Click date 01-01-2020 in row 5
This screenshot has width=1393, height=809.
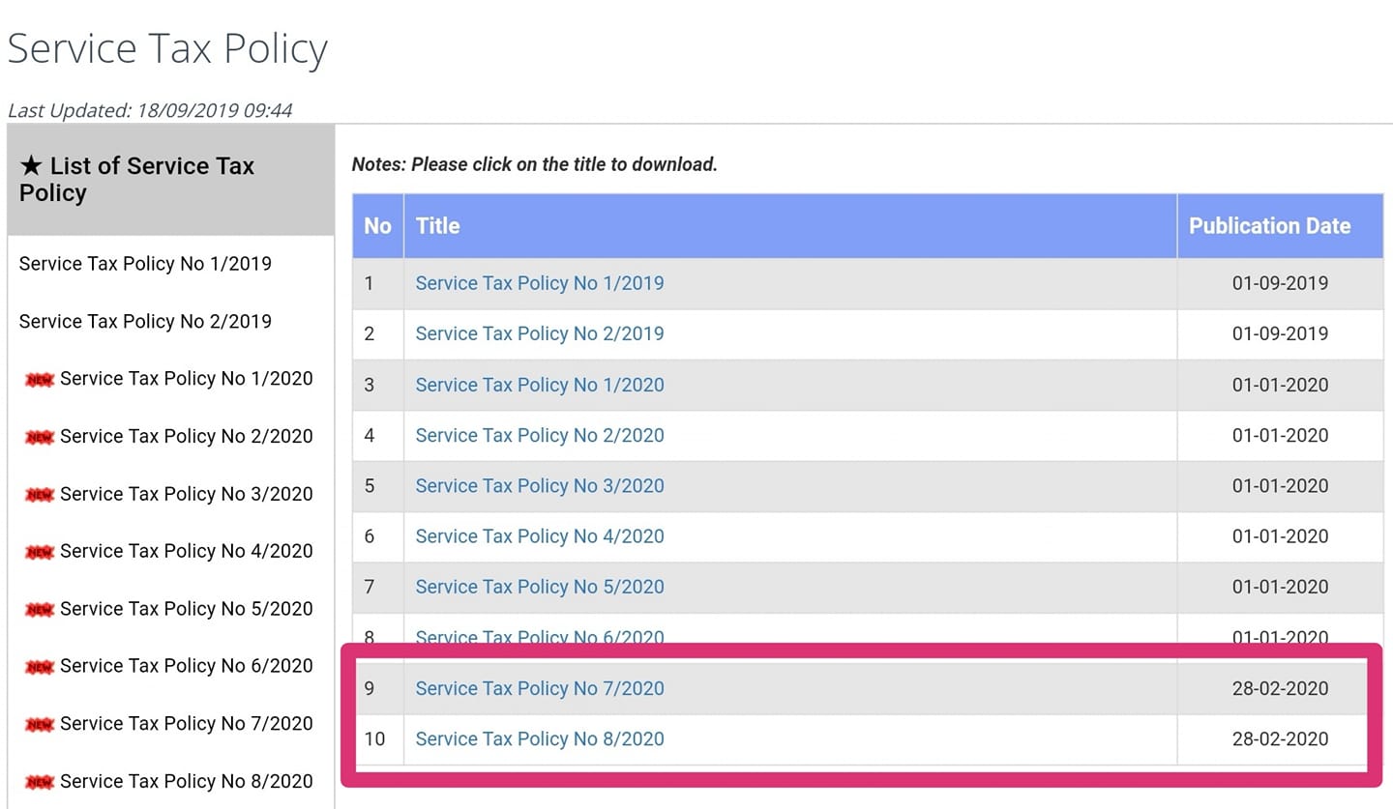(x=1280, y=485)
